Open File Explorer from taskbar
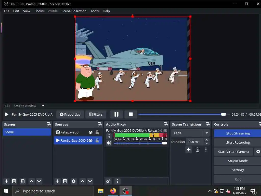 100,191
